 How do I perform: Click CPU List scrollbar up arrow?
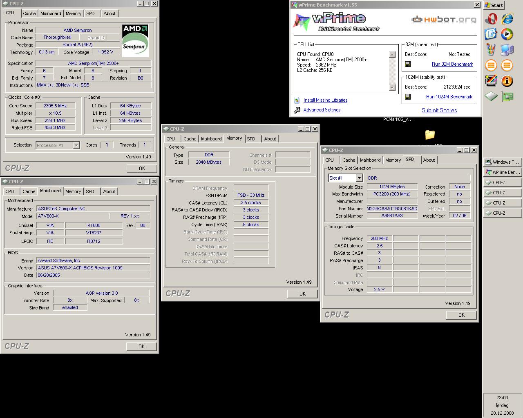pos(392,55)
